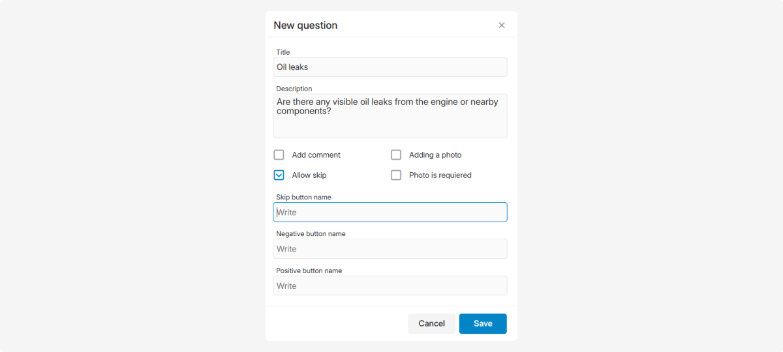The height and width of the screenshot is (352, 783).
Task: Click the "New question" dialog heading
Action: point(305,25)
